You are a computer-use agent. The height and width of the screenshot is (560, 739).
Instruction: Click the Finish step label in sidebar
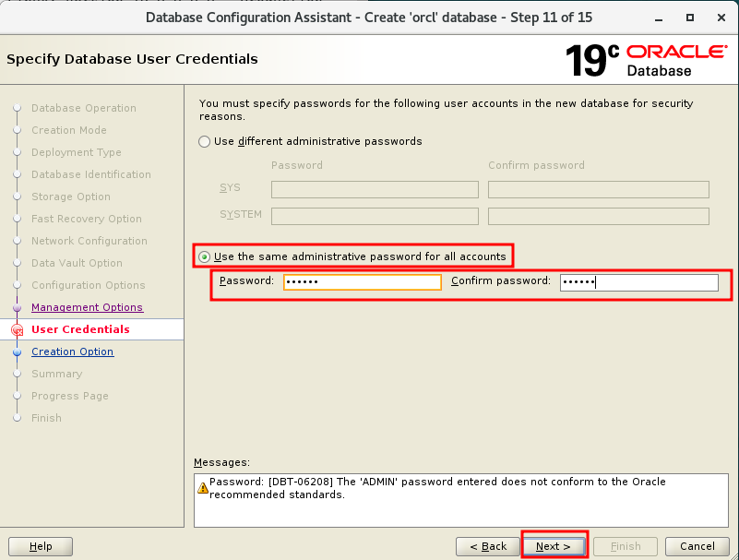(x=46, y=418)
